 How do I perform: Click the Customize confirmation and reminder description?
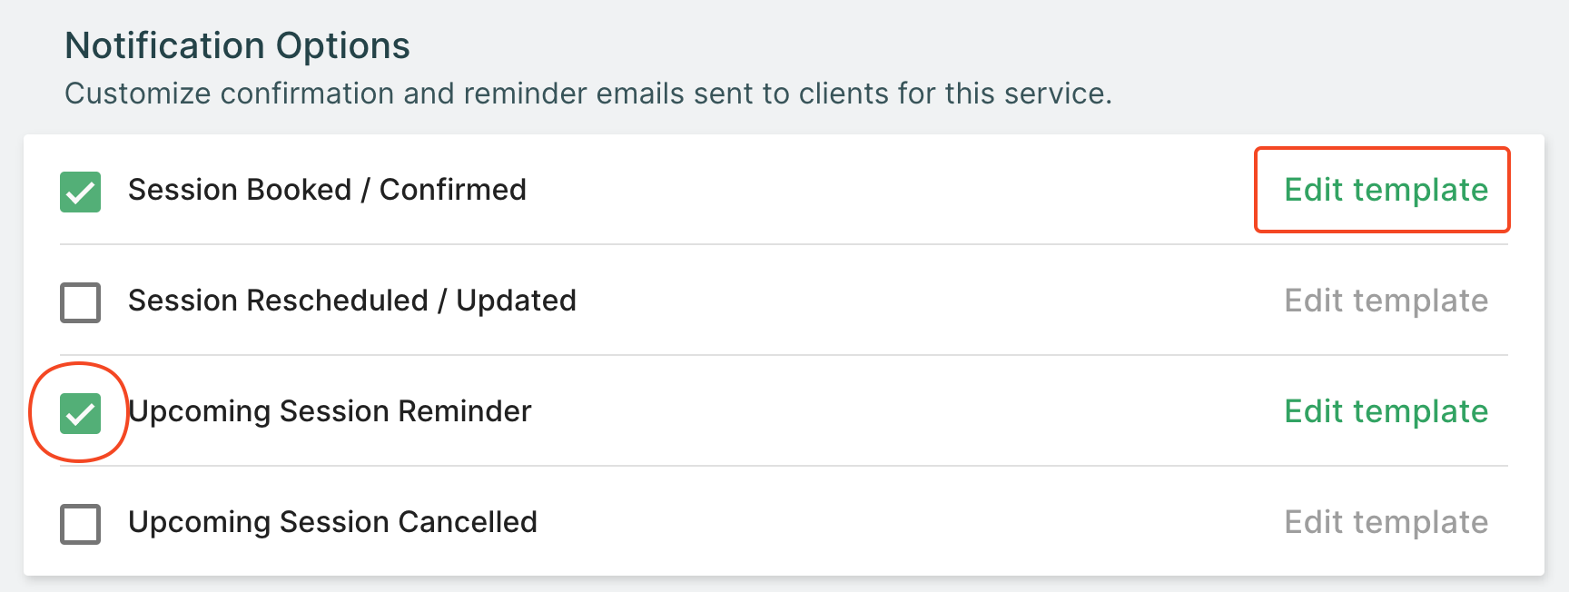[x=587, y=94]
